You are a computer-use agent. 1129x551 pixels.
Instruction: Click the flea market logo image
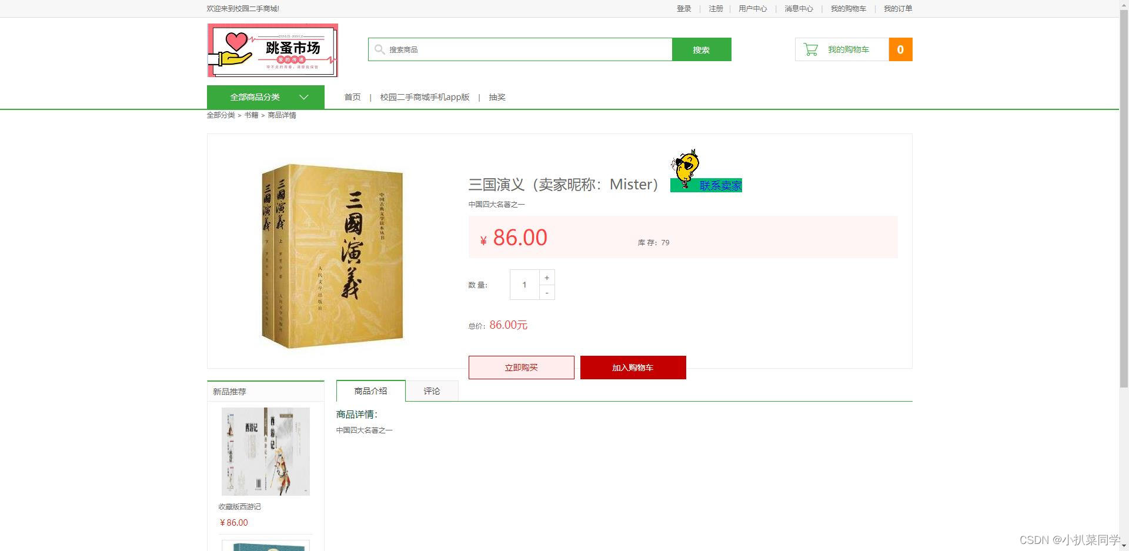(272, 51)
